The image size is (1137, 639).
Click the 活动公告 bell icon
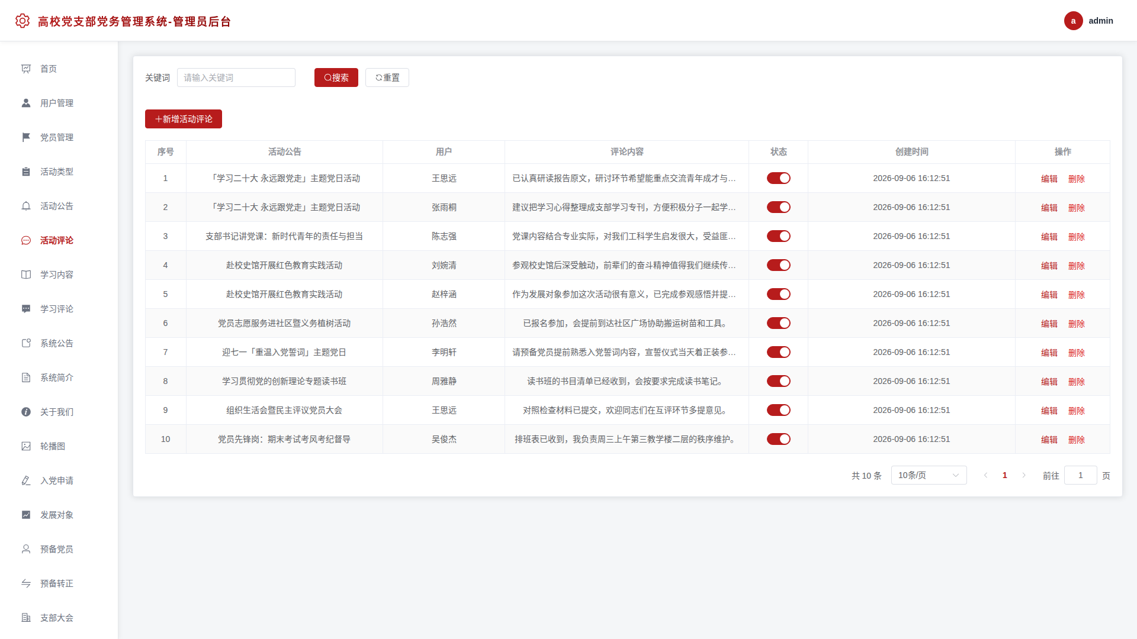[26, 206]
